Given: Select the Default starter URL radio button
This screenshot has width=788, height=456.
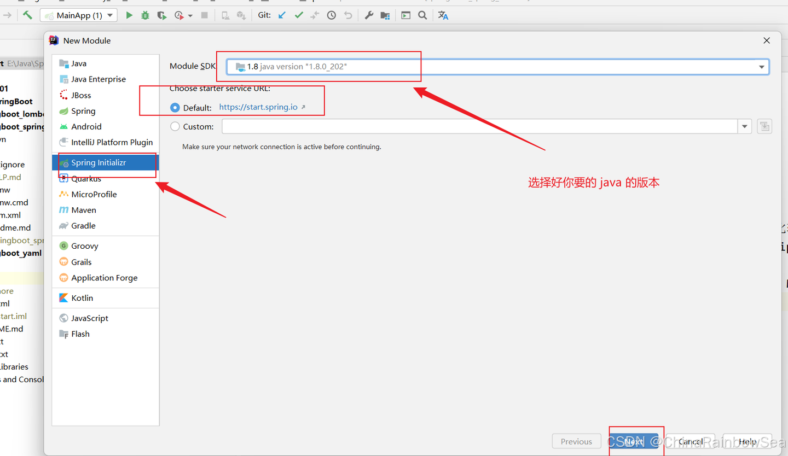Looking at the screenshot, I should coord(175,108).
